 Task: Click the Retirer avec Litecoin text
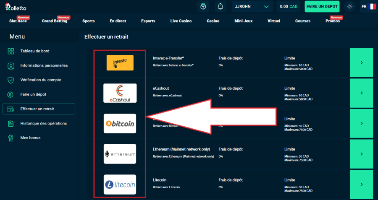(166, 187)
